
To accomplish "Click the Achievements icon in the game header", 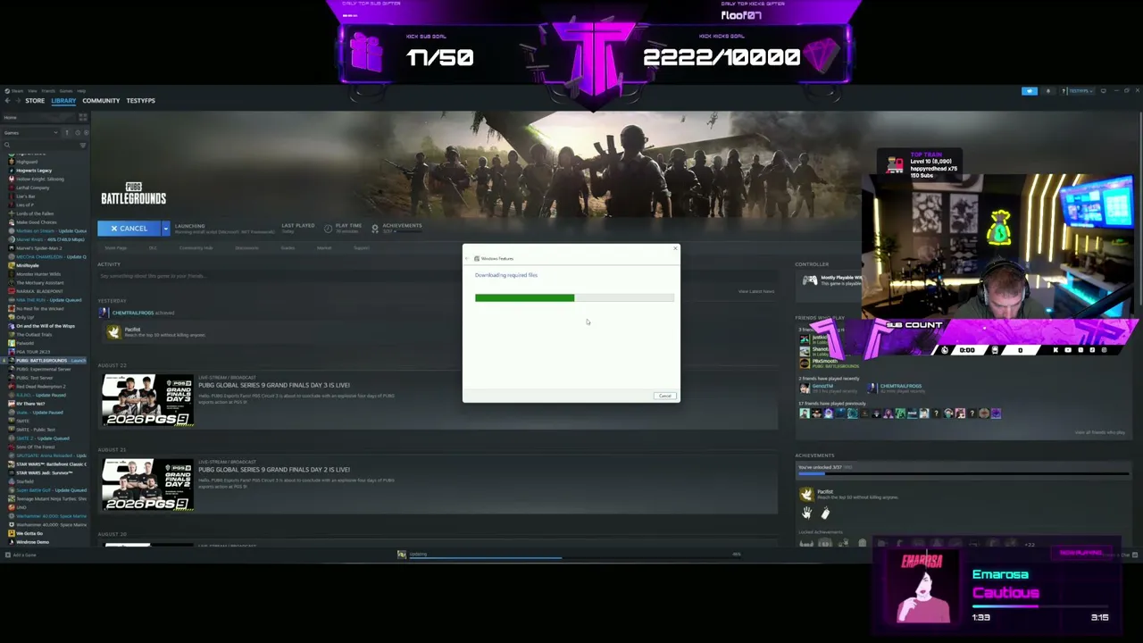I will (x=375, y=229).
